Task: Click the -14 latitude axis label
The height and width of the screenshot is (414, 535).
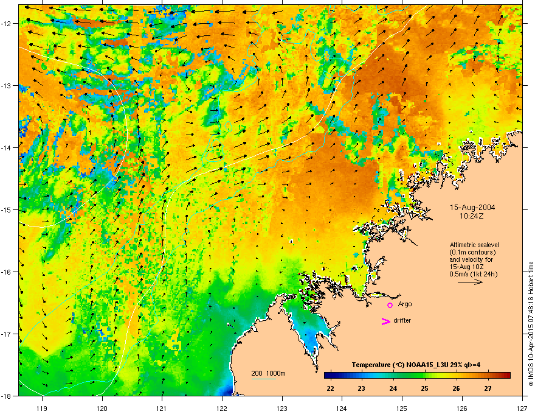Action: [x=7, y=148]
